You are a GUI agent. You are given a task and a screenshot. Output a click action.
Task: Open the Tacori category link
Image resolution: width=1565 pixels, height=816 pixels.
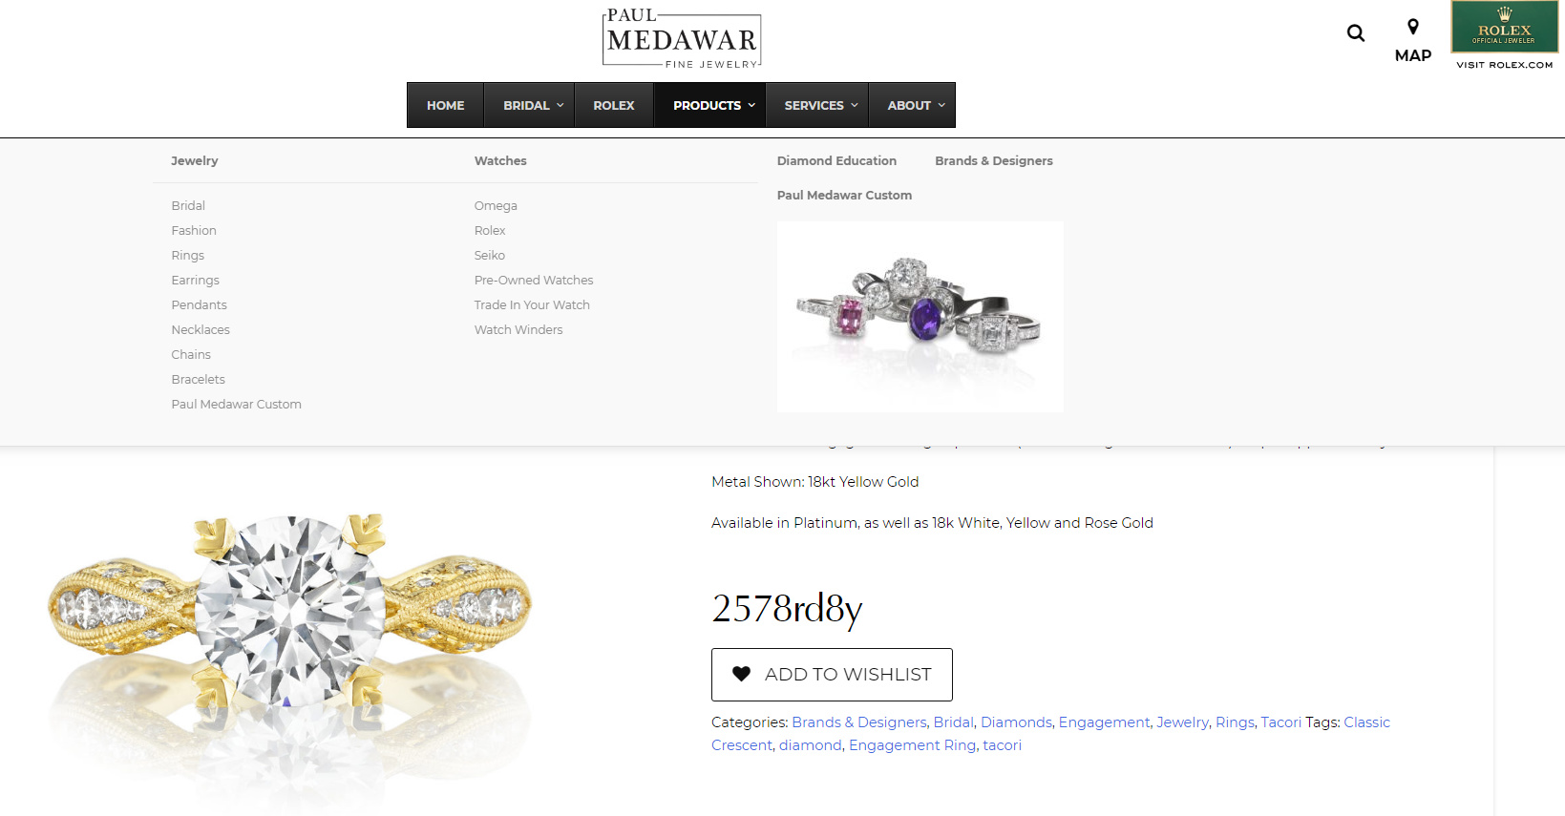[x=1280, y=722]
